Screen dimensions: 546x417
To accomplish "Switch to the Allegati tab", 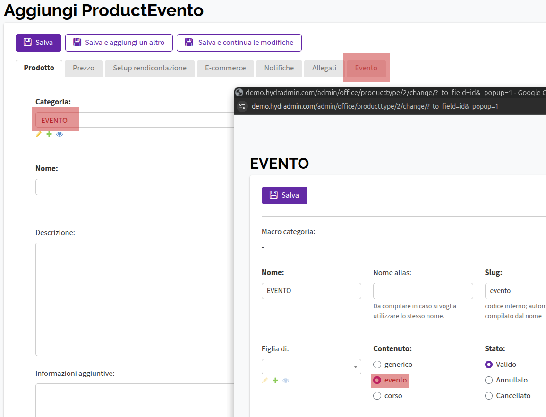I will pyautogui.click(x=324, y=68).
